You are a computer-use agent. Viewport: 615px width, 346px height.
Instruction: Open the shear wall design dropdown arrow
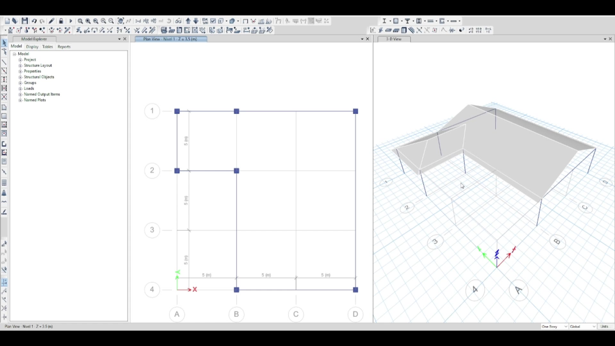[x=448, y=21]
